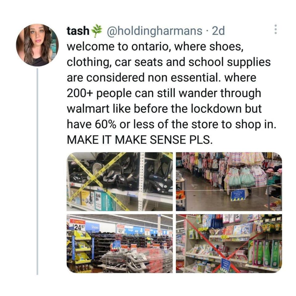Open the display name tash

(78, 31)
